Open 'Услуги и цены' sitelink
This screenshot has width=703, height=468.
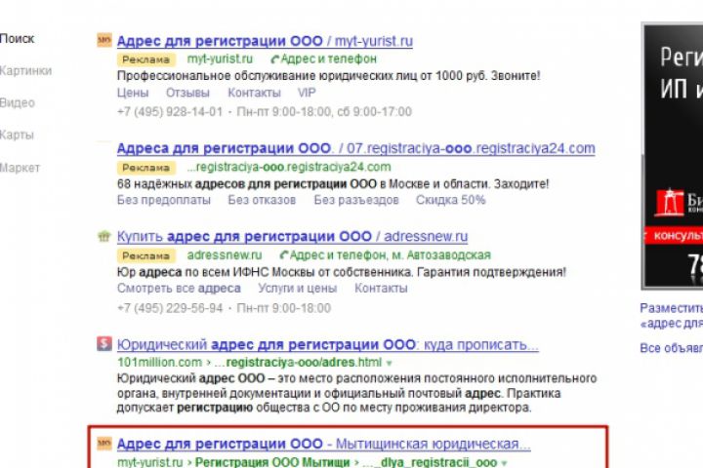coord(297,289)
